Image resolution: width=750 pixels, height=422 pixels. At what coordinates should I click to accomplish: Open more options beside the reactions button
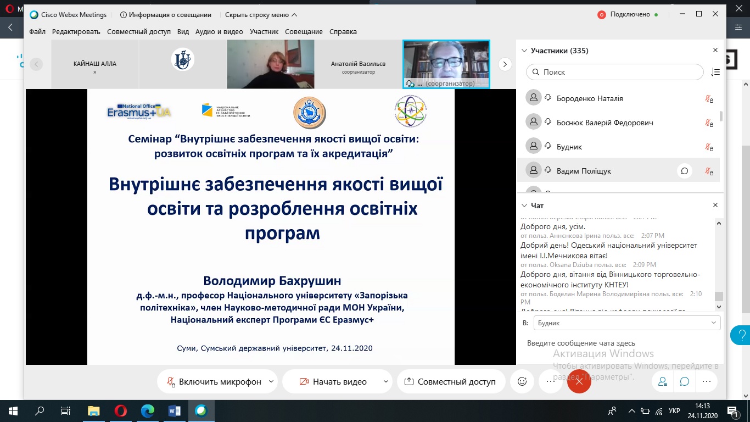coord(550,381)
